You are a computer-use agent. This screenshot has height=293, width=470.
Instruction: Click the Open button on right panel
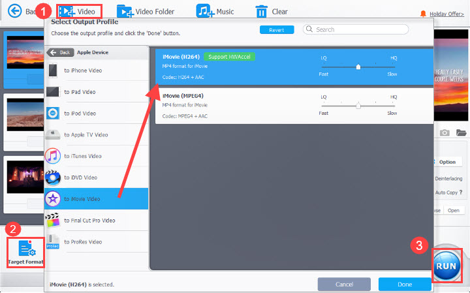pos(454,210)
